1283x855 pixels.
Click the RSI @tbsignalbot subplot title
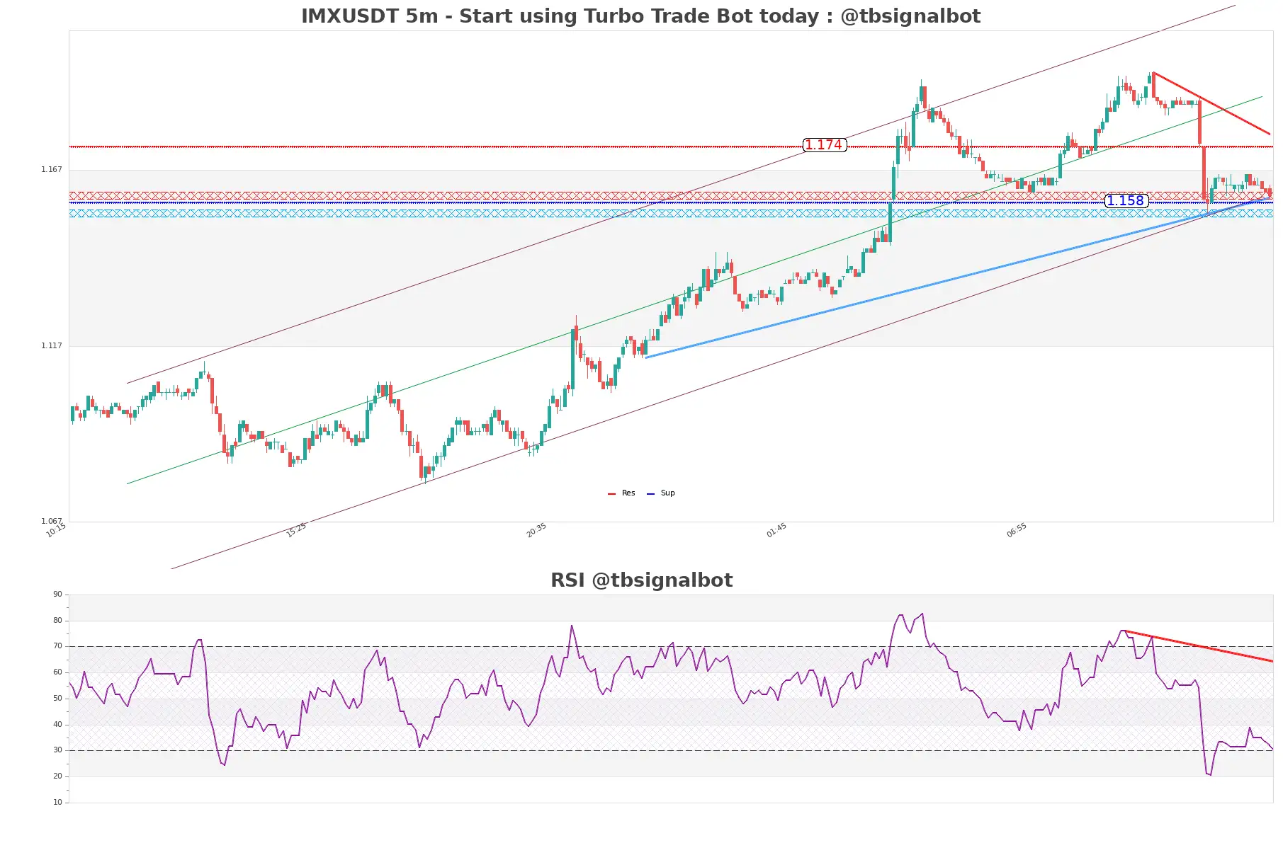point(641,580)
